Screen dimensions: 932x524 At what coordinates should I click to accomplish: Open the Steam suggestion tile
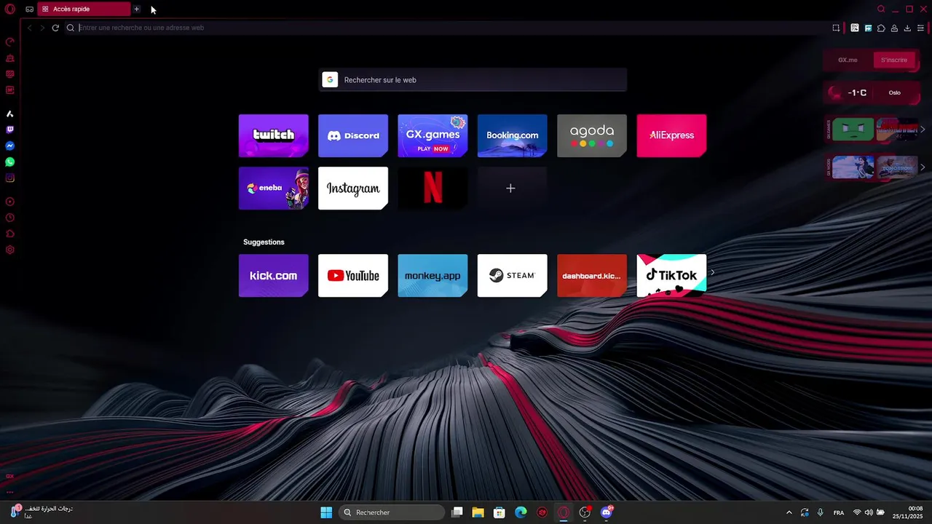tap(513, 275)
